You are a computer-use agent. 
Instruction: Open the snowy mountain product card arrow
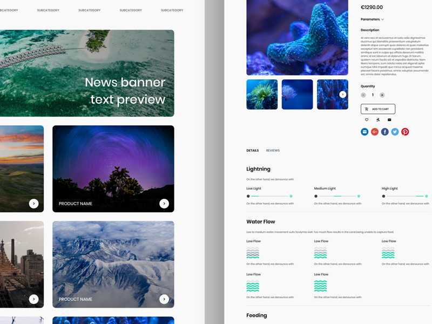(x=164, y=299)
